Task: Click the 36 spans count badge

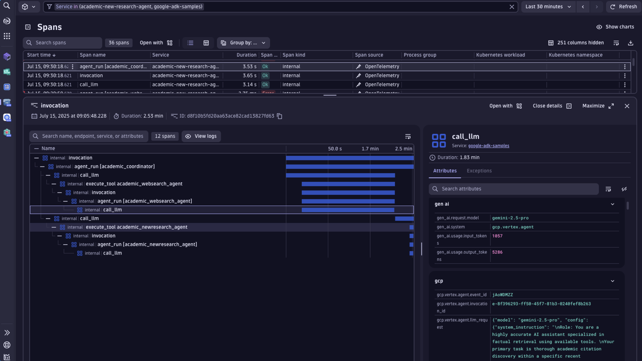Action: (x=119, y=43)
